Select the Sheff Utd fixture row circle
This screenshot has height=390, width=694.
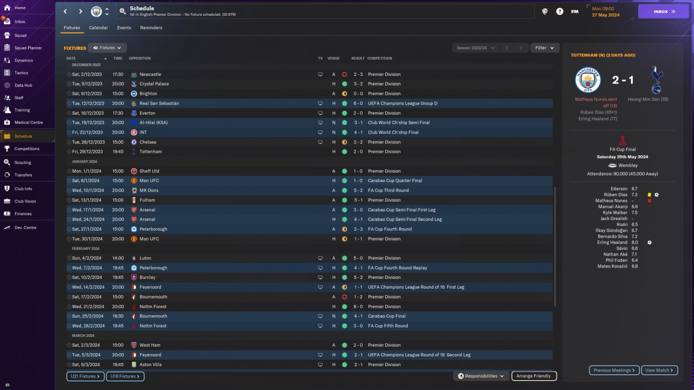click(69, 171)
